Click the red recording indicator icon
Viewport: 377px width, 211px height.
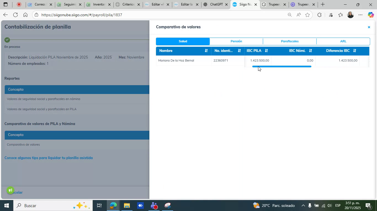click(19, 4)
